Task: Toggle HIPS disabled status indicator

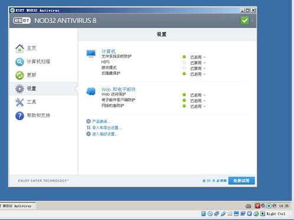Action: [x=184, y=63]
